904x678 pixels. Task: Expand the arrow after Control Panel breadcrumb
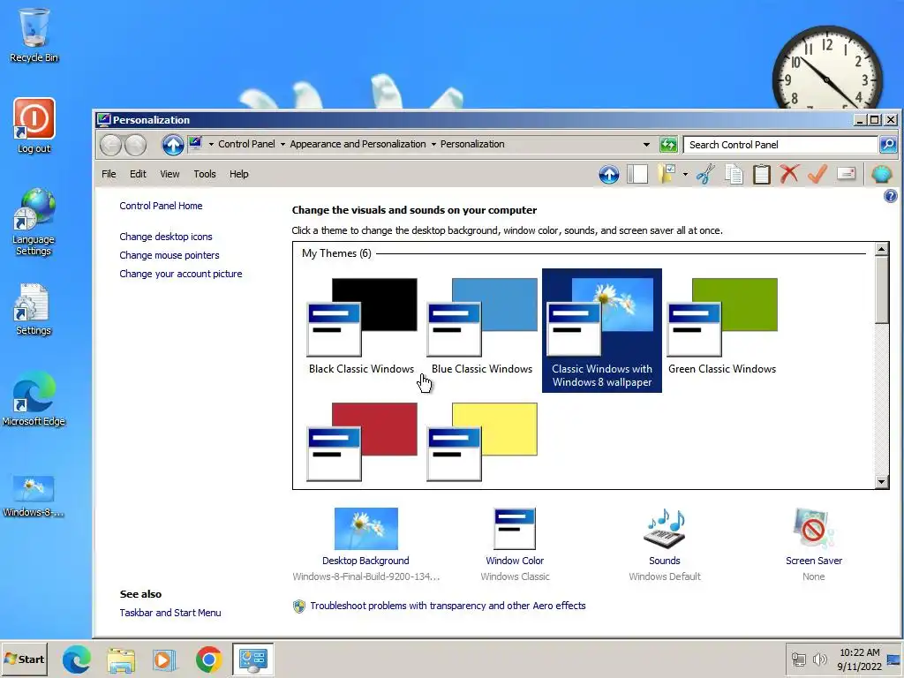pos(282,145)
